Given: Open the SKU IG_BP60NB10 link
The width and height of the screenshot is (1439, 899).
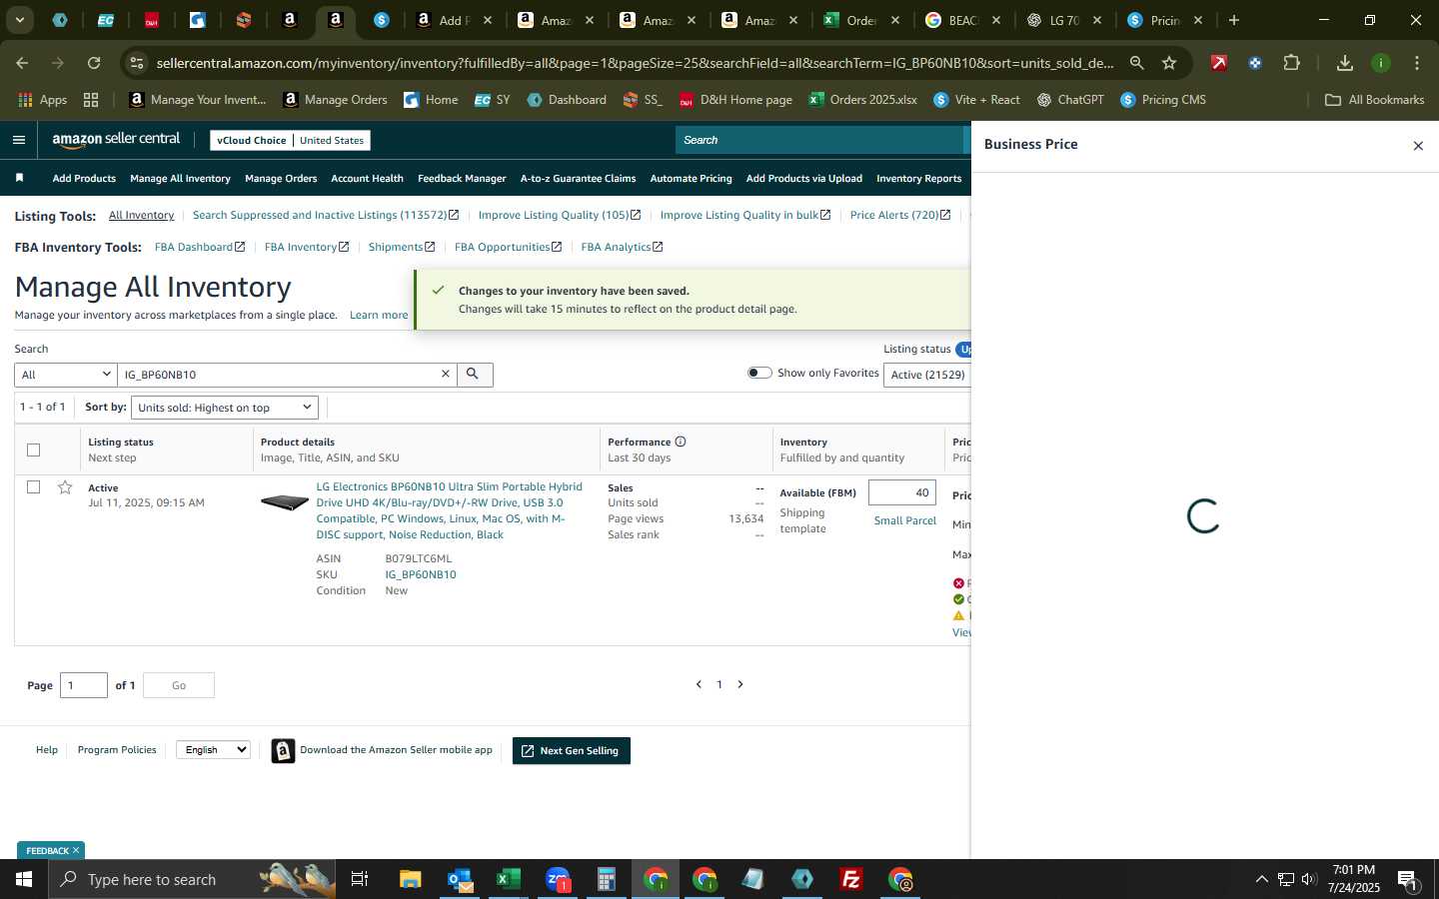Looking at the screenshot, I should (421, 574).
